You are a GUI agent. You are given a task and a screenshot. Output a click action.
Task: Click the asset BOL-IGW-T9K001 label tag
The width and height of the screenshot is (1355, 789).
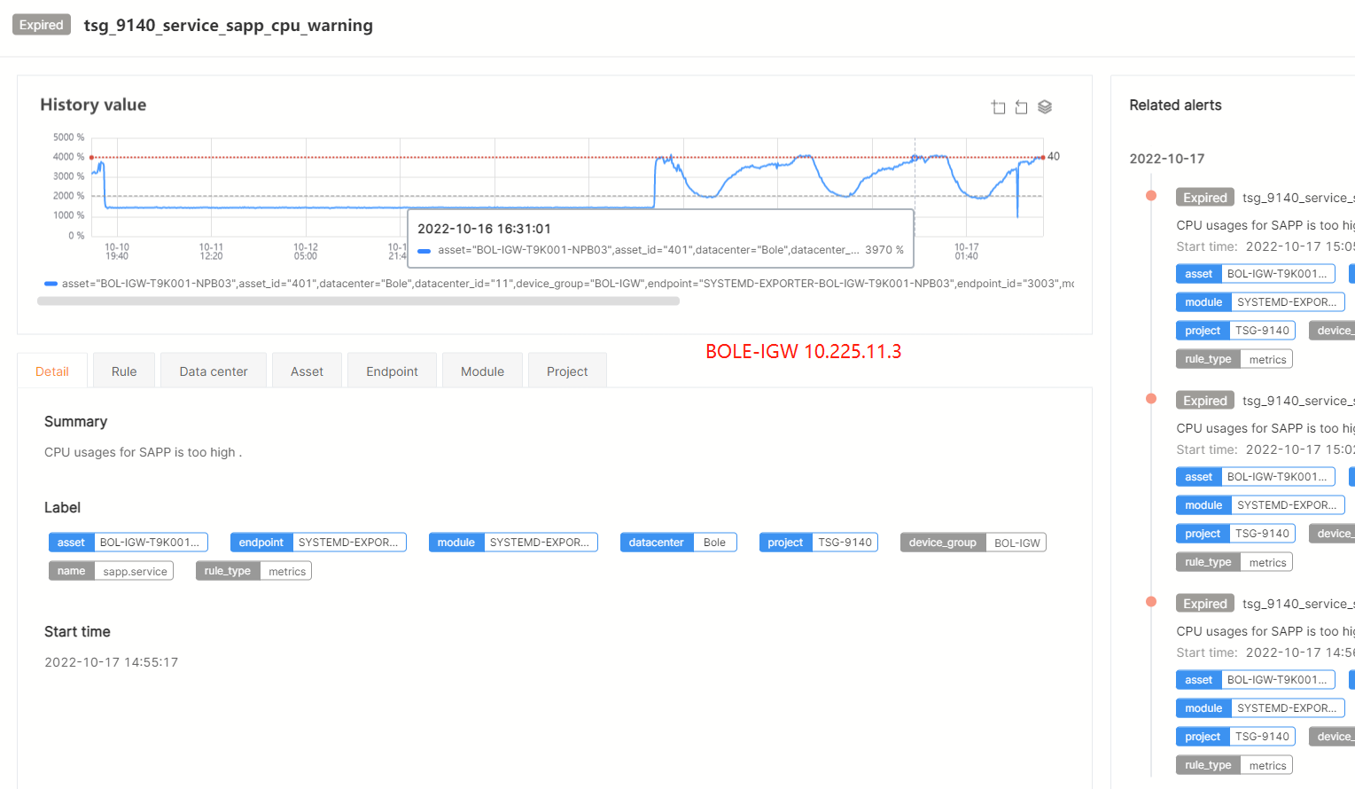tap(128, 543)
